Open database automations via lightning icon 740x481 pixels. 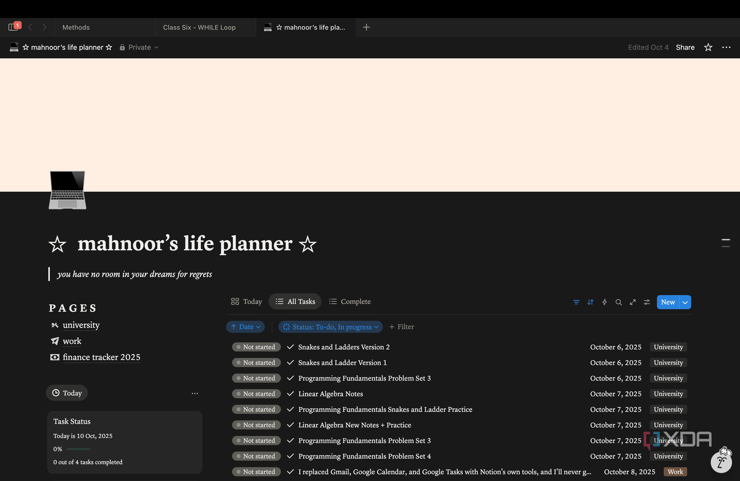coord(605,302)
